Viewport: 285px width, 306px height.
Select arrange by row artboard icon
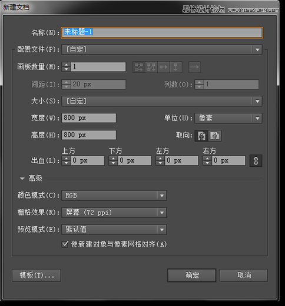click(x=164, y=67)
